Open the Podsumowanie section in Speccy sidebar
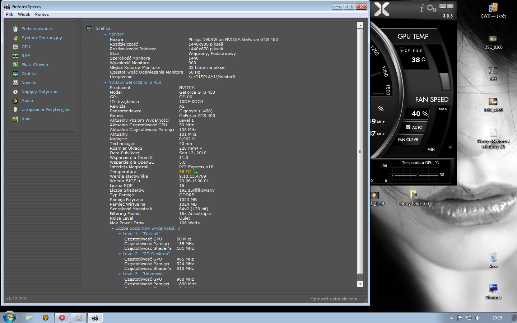The height and width of the screenshot is (323, 517). click(37, 29)
